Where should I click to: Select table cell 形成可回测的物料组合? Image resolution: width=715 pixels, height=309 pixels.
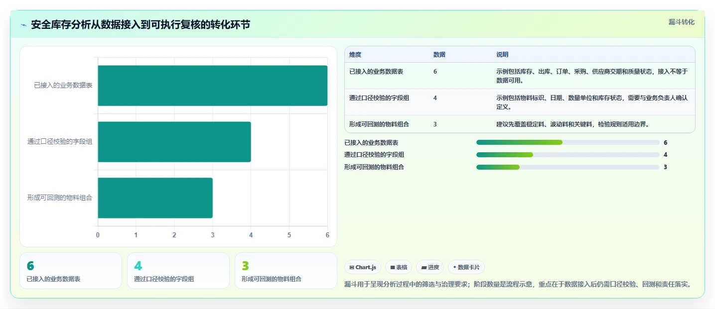pyautogui.click(x=379, y=124)
